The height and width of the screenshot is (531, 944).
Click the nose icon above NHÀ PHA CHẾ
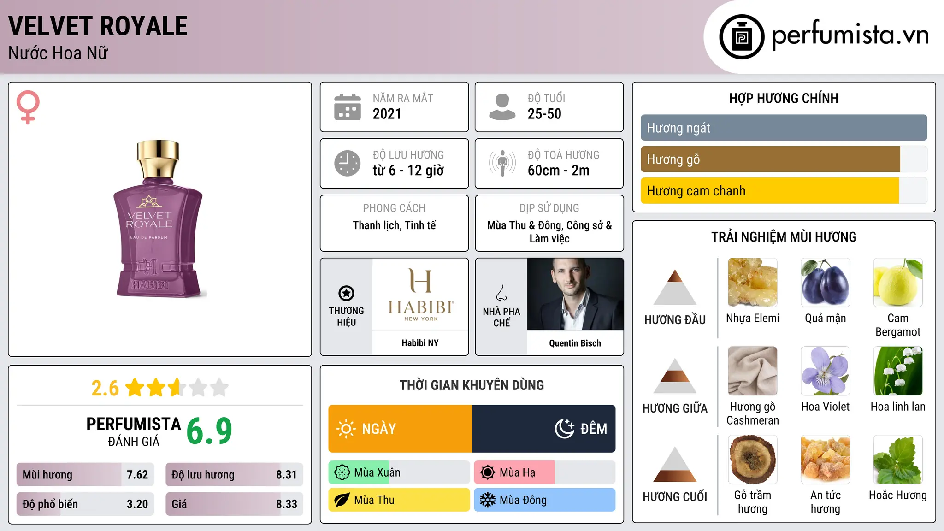(x=501, y=293)
